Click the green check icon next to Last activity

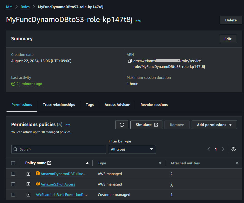[13, 84]
